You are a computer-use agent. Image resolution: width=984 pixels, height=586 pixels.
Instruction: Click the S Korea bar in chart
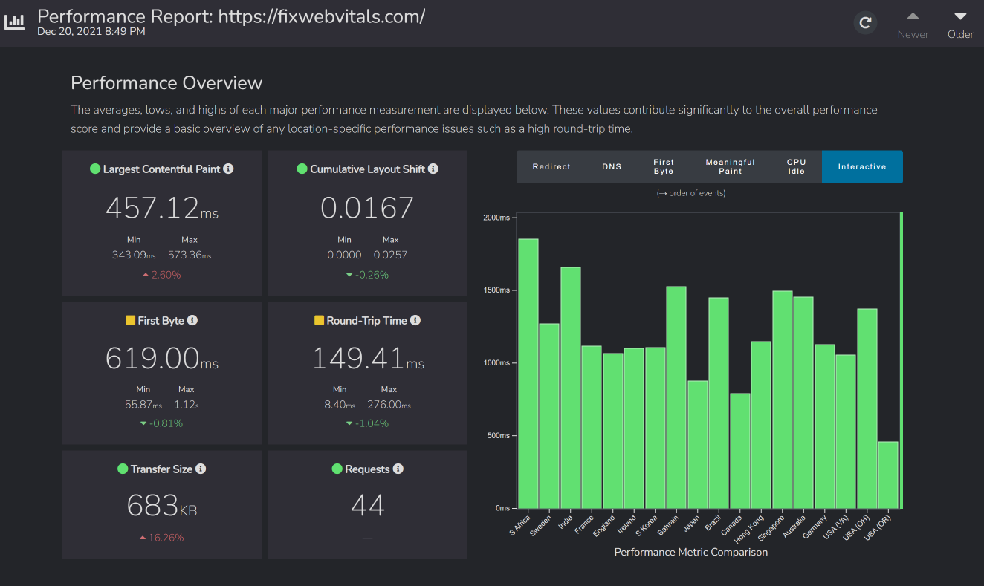coord(656,428)
